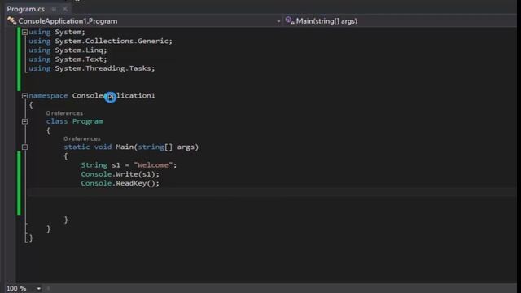Click the 'Main' method name in the code
Viewport: 521px width, 293px height.
(125, 146)
